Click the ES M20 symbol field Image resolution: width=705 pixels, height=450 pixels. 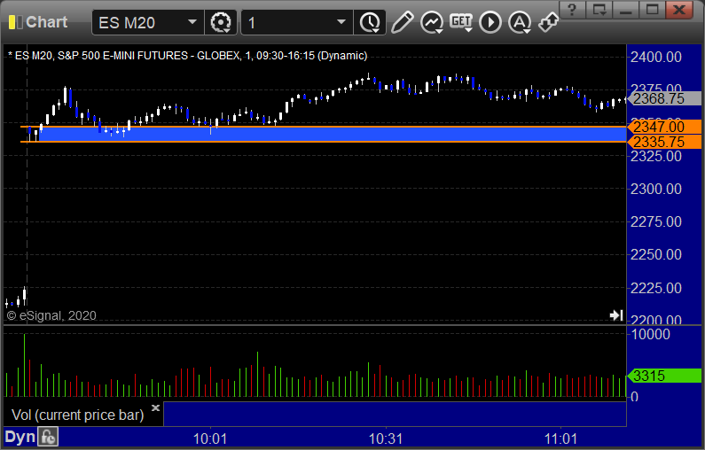tap(147, 22)
